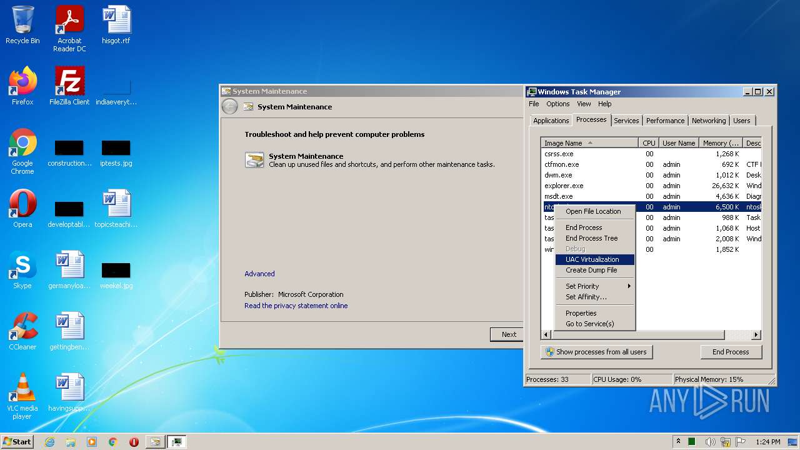Click Chrome icon on taskbar
Screen dimensions: 800x450
(113, 442)
